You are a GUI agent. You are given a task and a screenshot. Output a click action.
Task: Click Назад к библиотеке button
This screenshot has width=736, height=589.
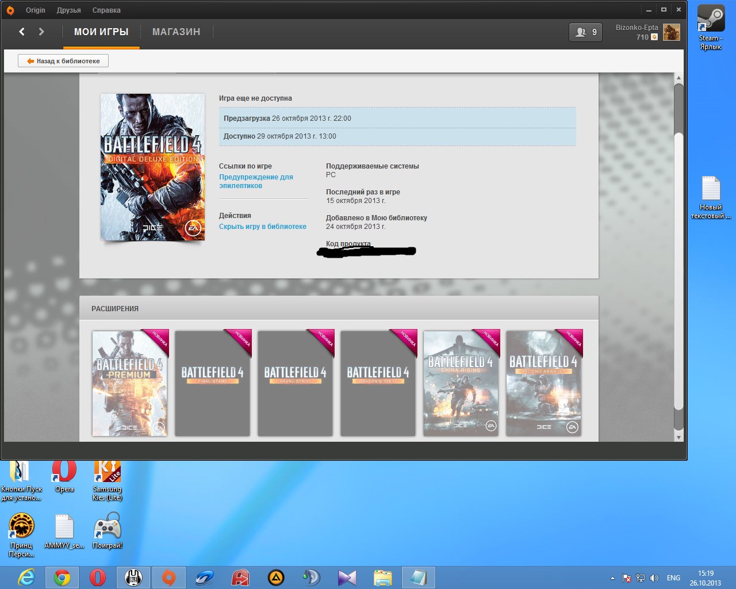63,61
